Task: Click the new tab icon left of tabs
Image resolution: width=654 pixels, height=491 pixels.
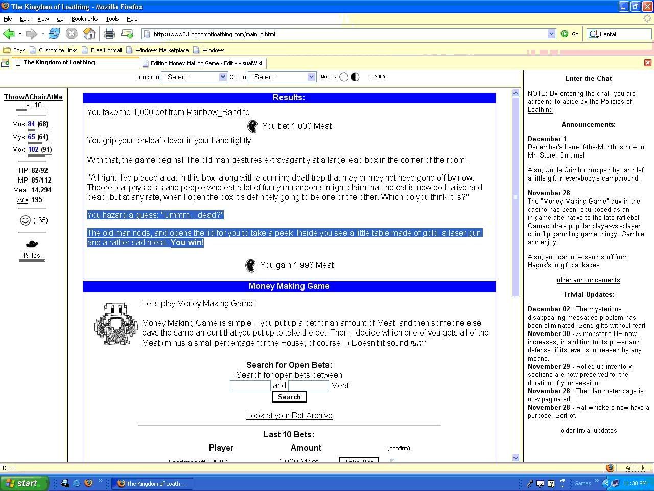Action: pos(5,63)
